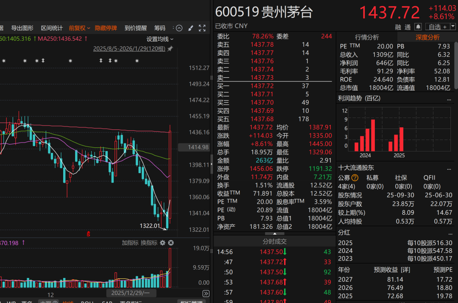The width and height of the screenshot is (458, 303).
Task: Toggle 隐藏停牌 option
Action: click(106, 28)
